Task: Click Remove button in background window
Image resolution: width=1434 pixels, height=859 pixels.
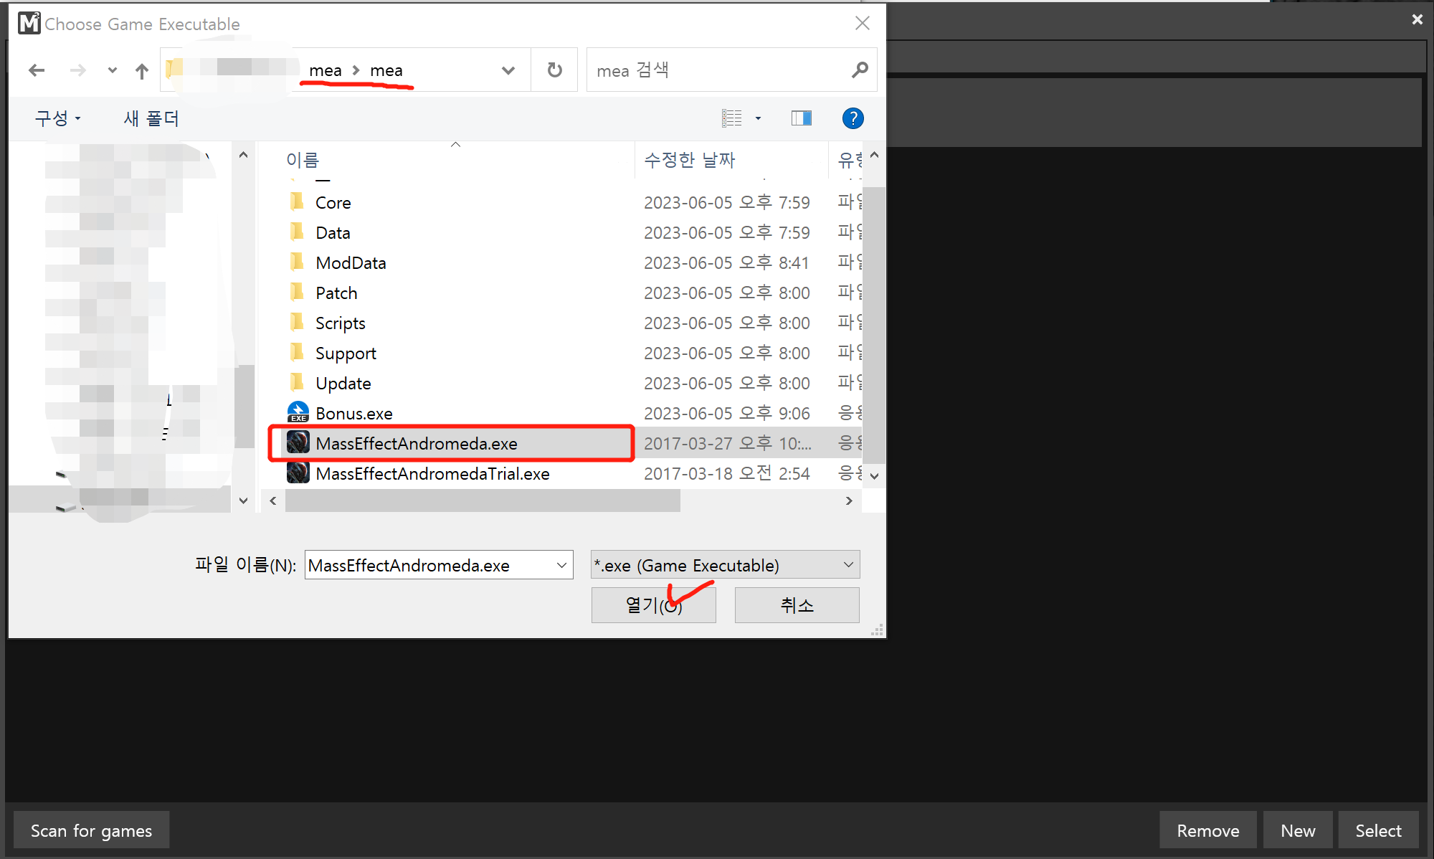Action: (x=1208, y=830)
